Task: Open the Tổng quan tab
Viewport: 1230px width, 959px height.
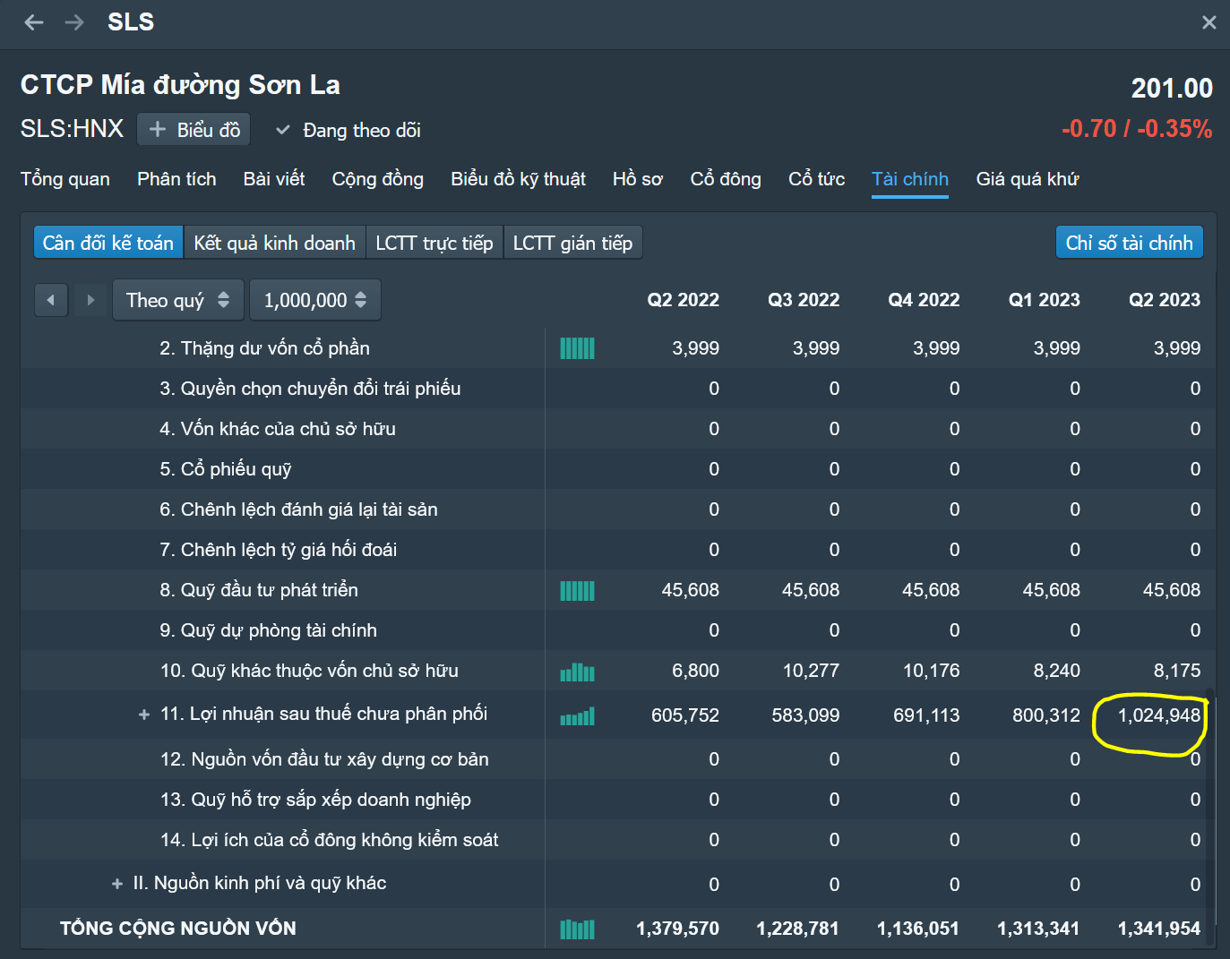Action: click(x=65, y=179)
